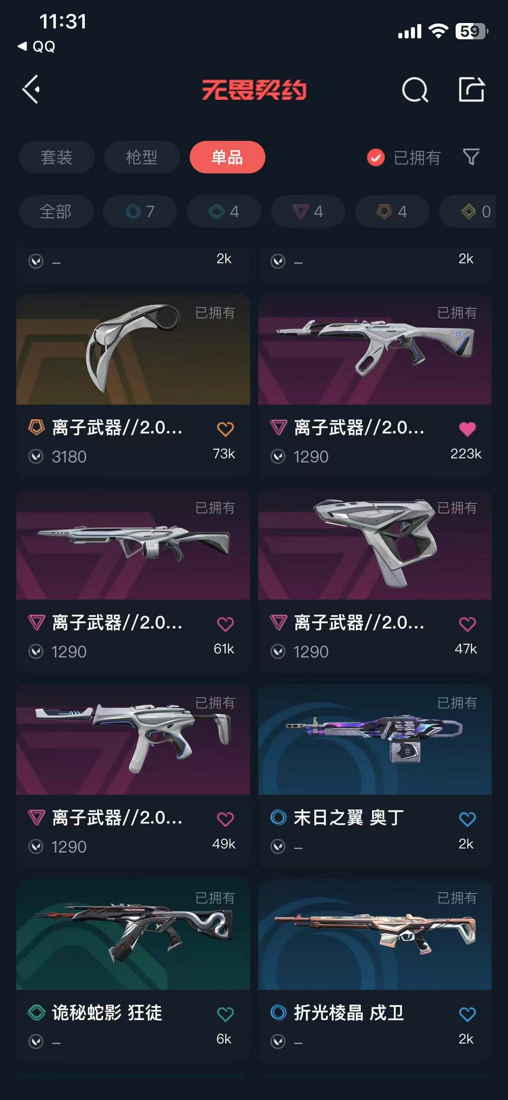508x1100 pixels.
Task: Filter by green diamond tier 4
Action: pos(224,212)
